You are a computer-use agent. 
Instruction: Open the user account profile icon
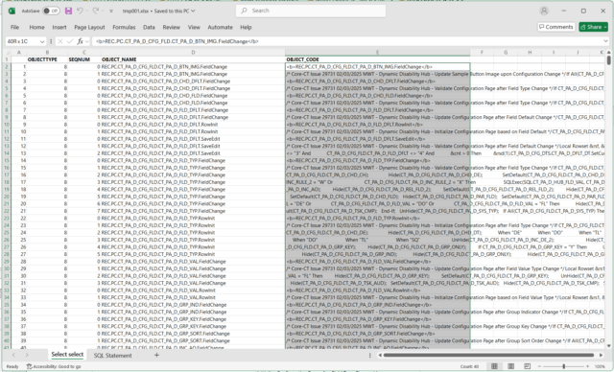544,11
